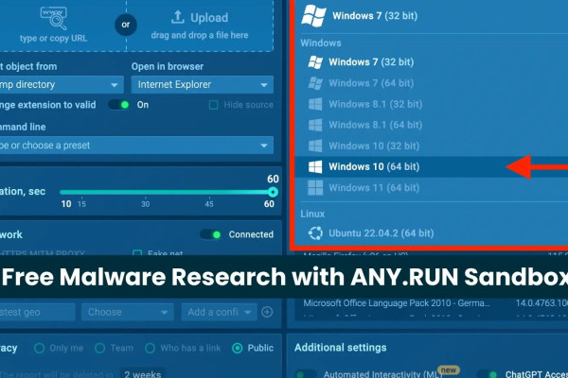Click the Upload arrow icon
This screenshot has width=568, height=378.
pos(178,17)
